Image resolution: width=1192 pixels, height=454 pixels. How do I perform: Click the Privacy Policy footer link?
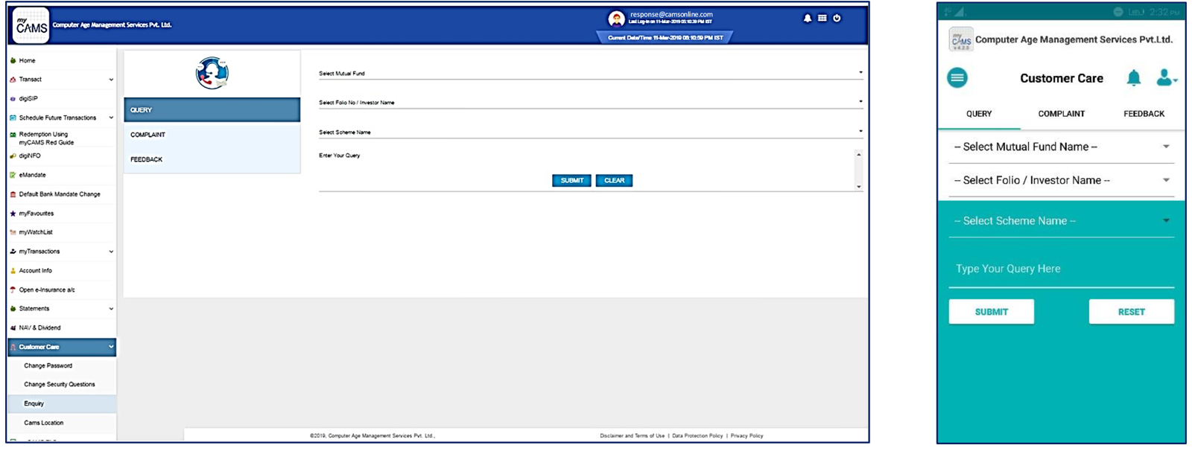(746, 436)
